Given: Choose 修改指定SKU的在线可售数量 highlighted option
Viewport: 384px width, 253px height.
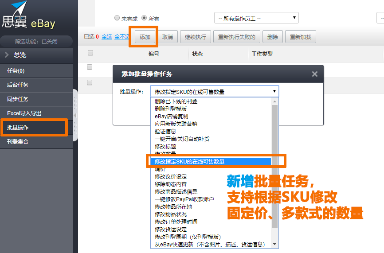Looking at the screenshot, I should [x=211, y=161].
